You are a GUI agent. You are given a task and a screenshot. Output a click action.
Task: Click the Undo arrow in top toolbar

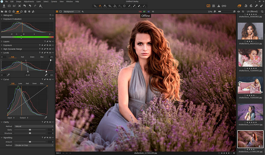(x=30, y=6)
